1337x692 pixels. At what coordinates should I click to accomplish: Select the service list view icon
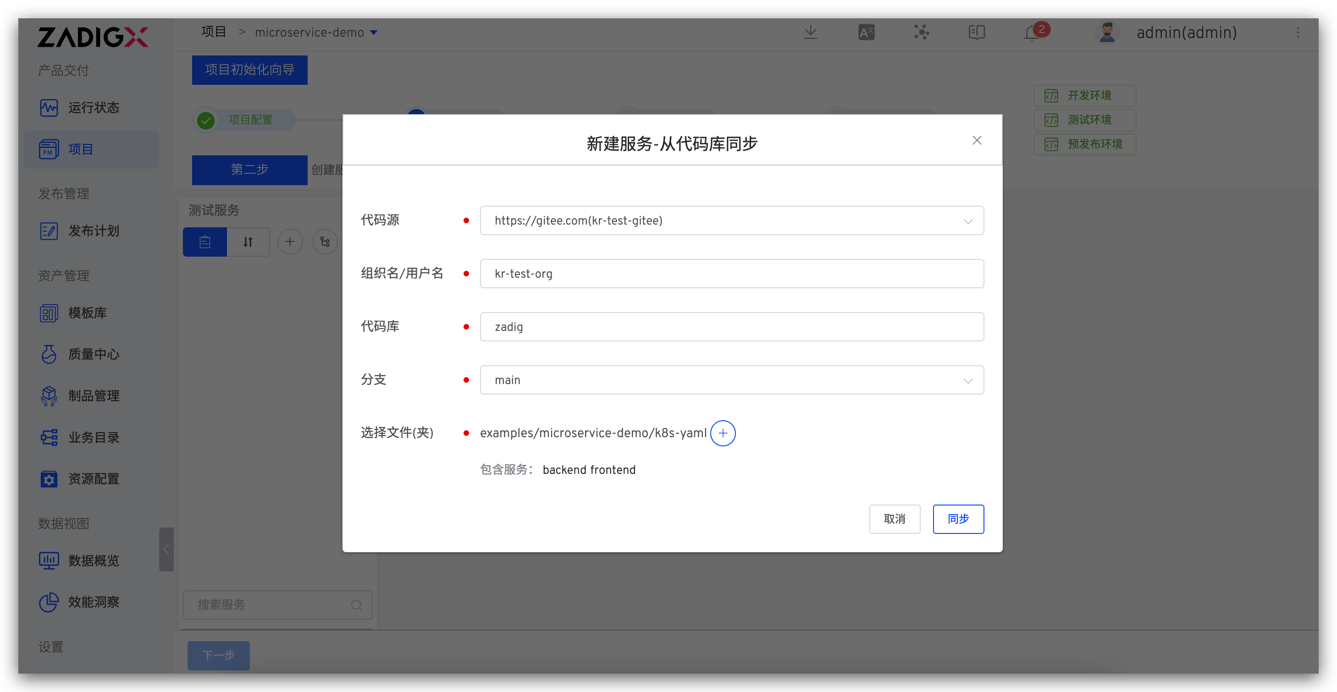pos(205,242)
